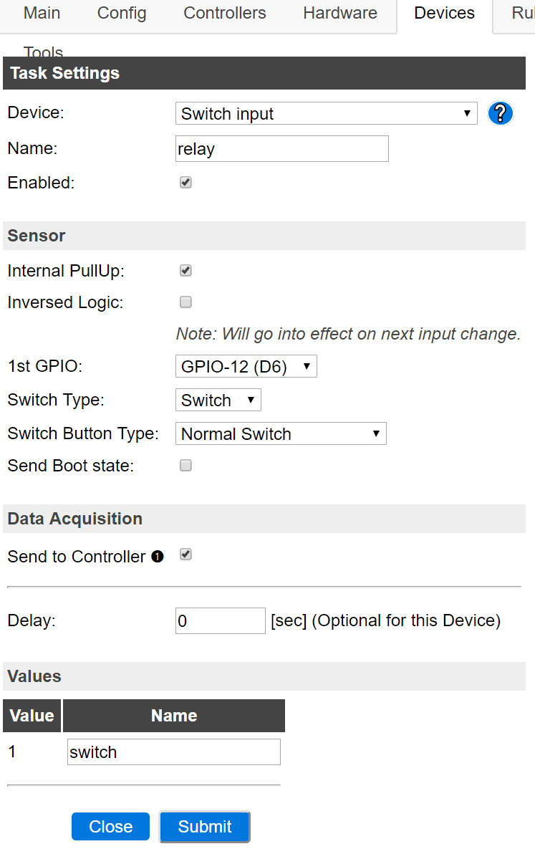The height and width of the screenshot is (854, 535).
Task: Switch to the Main tab
Action: (42, 13)
